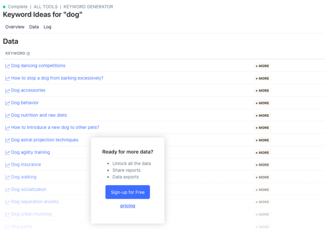Click the help icon beside KEYWORD header
This screenshot has width=325, height=236.
point(28,54)
